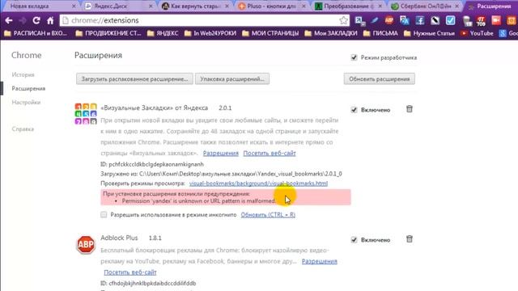Select Расширения in the Chrome sidebar
Screen dimensions: 518x291
tap(28, 88)
